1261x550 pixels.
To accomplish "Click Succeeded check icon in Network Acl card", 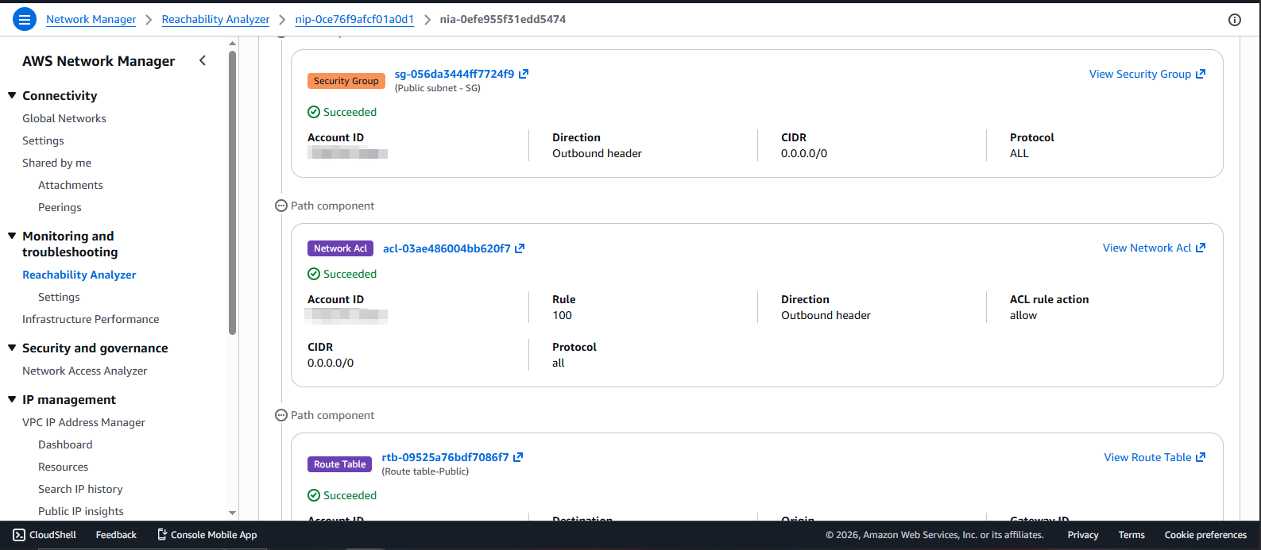I will tap(314, 274).
